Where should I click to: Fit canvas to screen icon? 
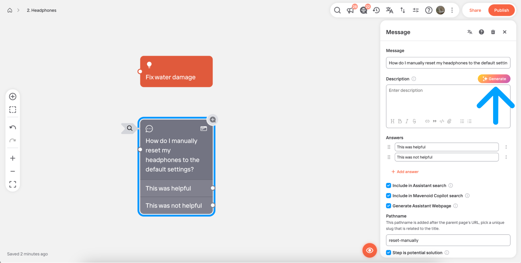click(x=13, y=184)
